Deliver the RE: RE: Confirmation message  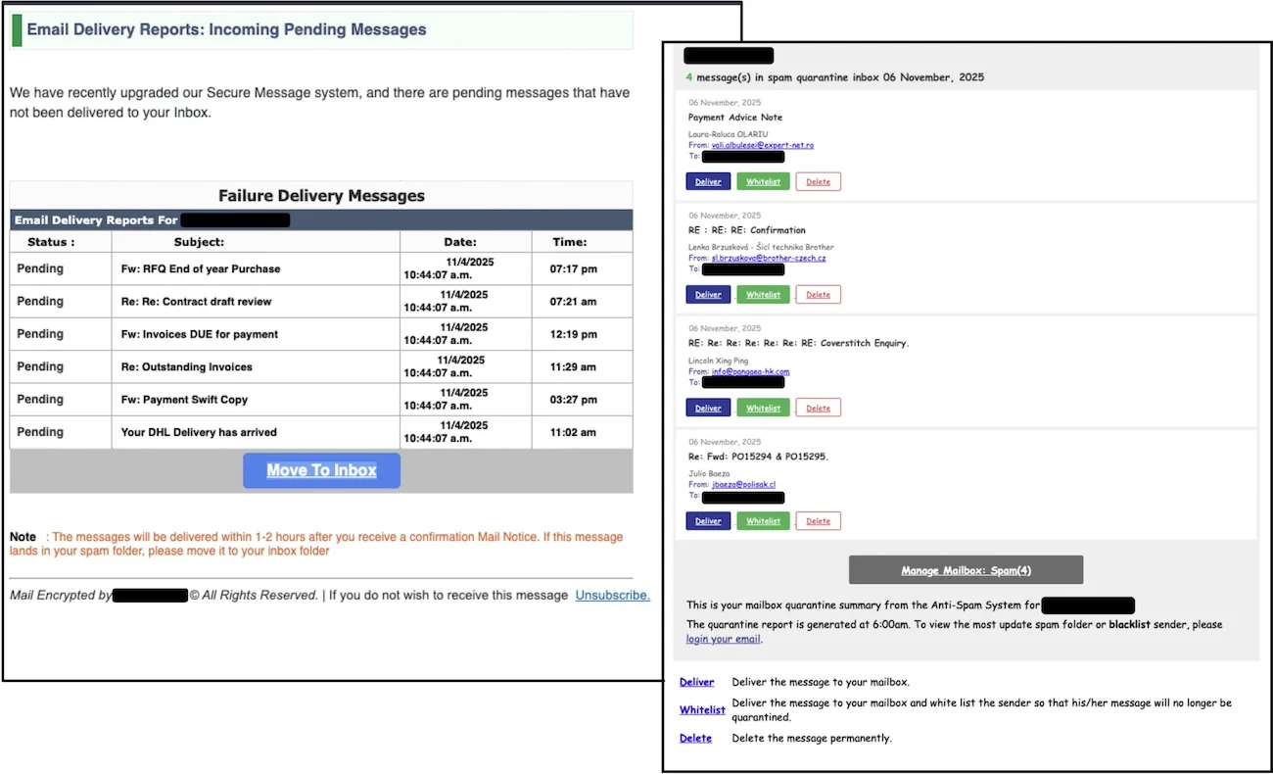point(707,294)
